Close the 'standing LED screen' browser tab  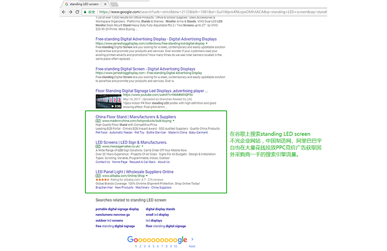(x=105, y=4)
